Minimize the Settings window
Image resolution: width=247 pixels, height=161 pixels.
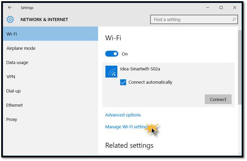click(x=208, y=8)
